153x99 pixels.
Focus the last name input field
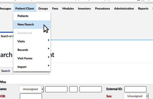[x=91, y=89]
